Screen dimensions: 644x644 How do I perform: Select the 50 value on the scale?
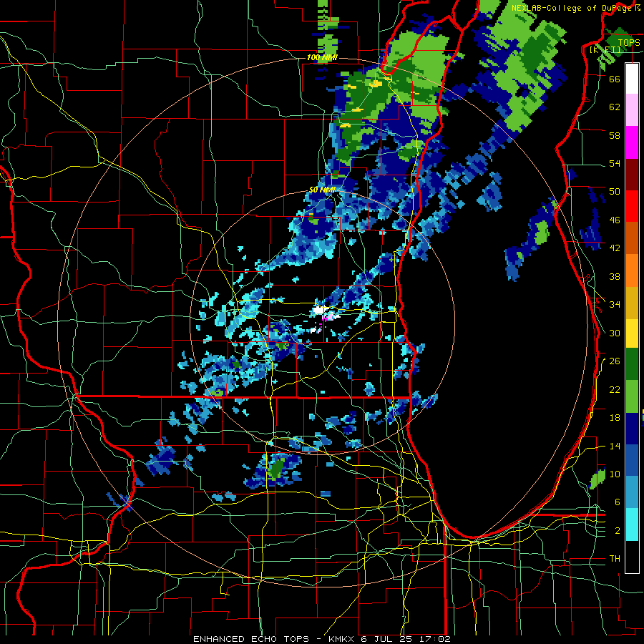point(615,192)
